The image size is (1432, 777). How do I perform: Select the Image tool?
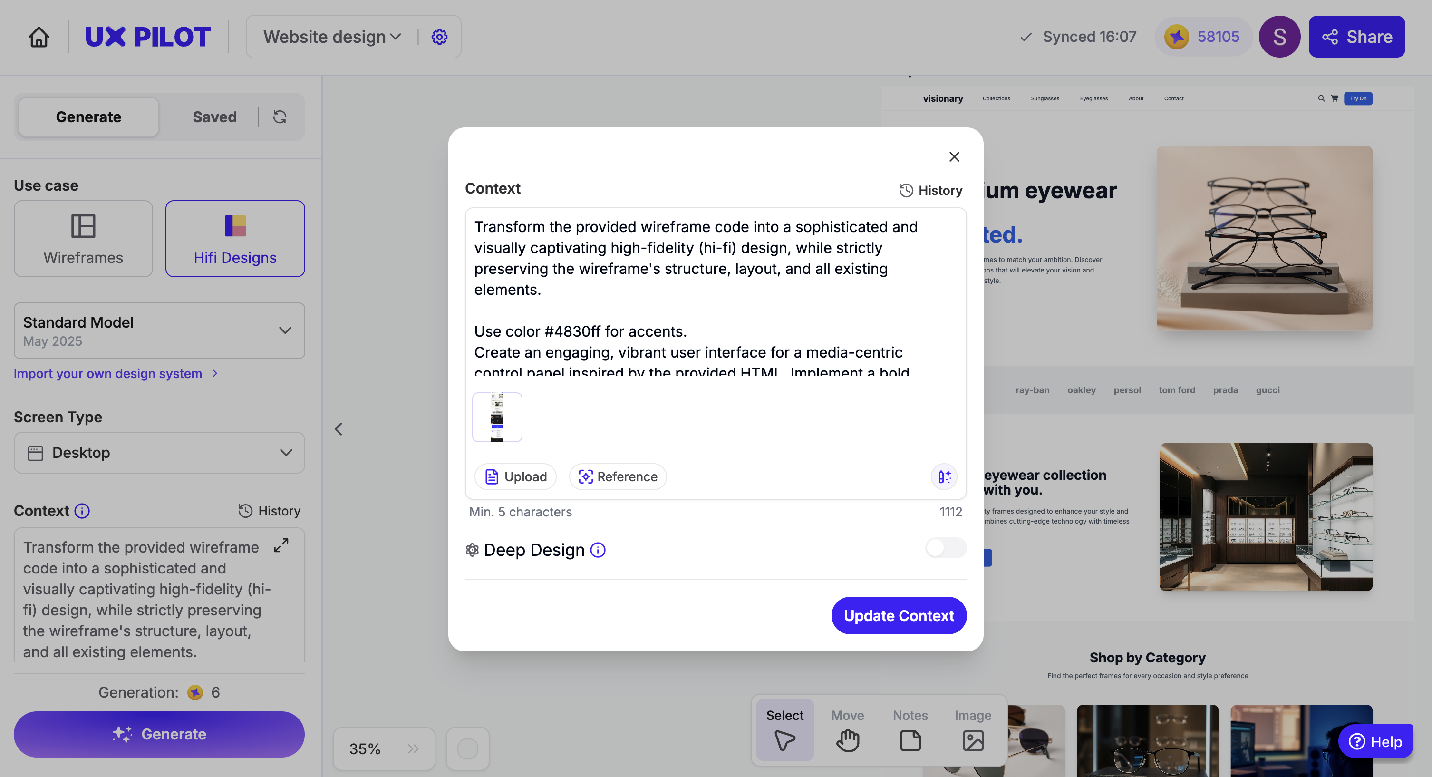(x=973, y=729)
